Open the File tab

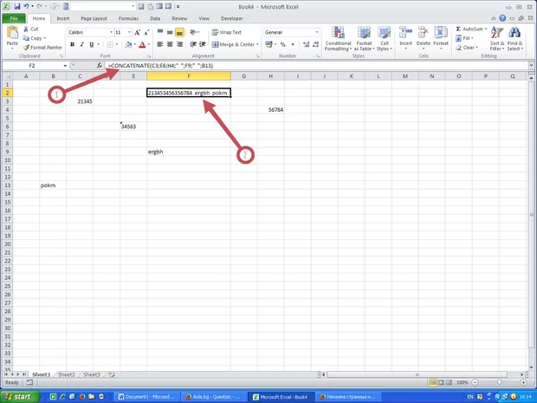click(x=14, y=18)
